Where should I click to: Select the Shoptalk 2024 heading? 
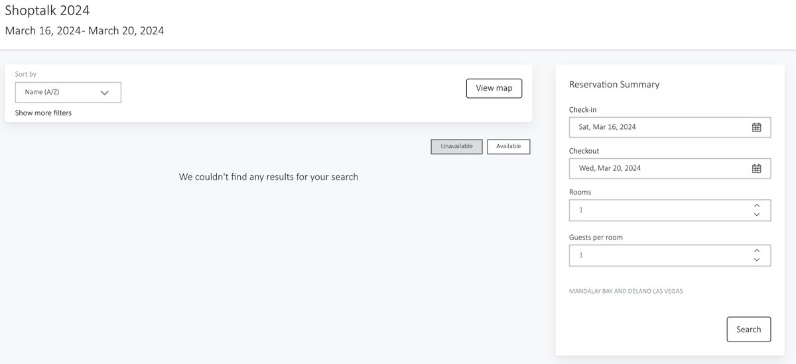(x=47, y=10)
